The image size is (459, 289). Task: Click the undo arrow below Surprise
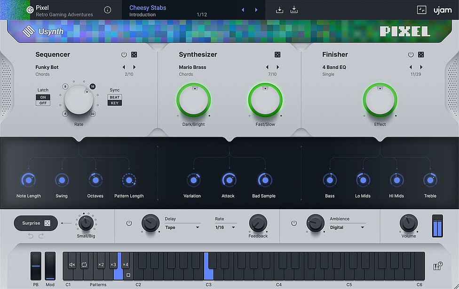point(31,236)
